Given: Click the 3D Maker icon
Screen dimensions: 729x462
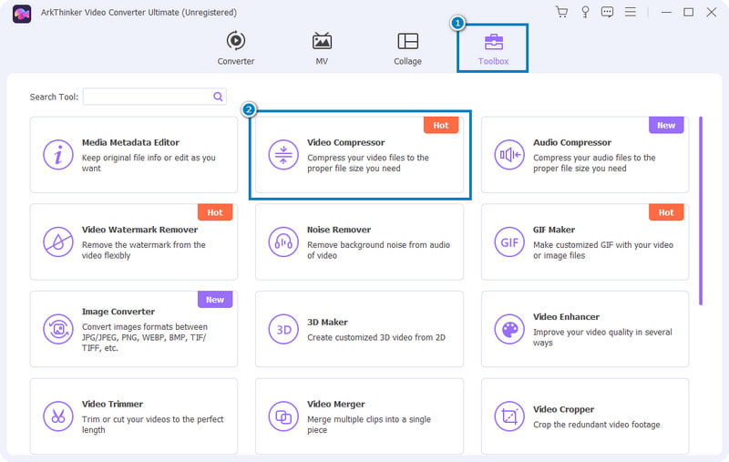Looking at the screenshot, I should click(x=283, y=329).
